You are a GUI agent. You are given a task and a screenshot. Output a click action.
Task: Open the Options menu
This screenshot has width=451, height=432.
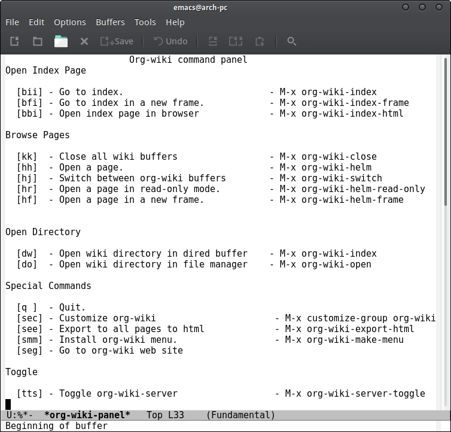point(70,22)
